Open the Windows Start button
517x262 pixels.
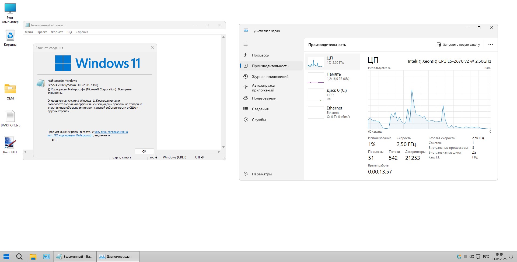point(6,257)
